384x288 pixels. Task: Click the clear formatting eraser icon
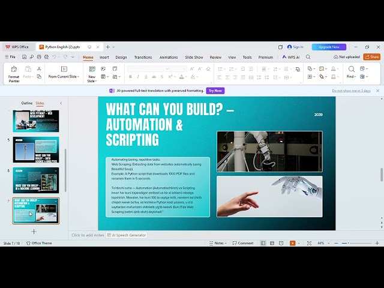(x=208, y=69)
